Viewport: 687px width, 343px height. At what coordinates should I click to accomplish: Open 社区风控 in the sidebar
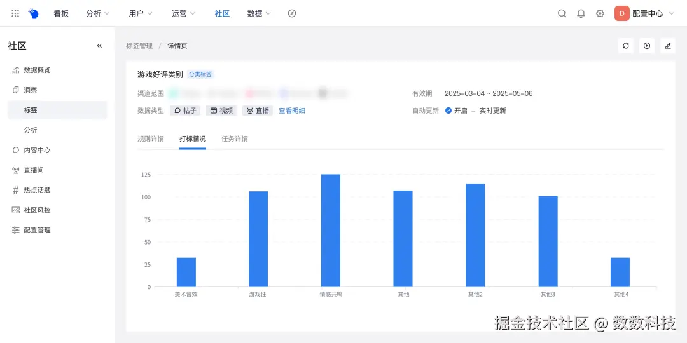57,210
